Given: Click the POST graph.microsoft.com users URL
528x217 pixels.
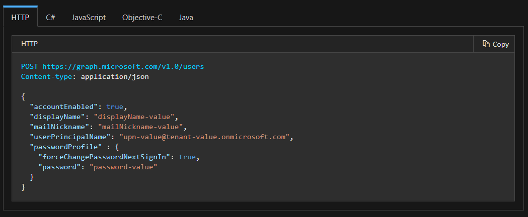Looking at the screenshot, I should tap(123, 66).
